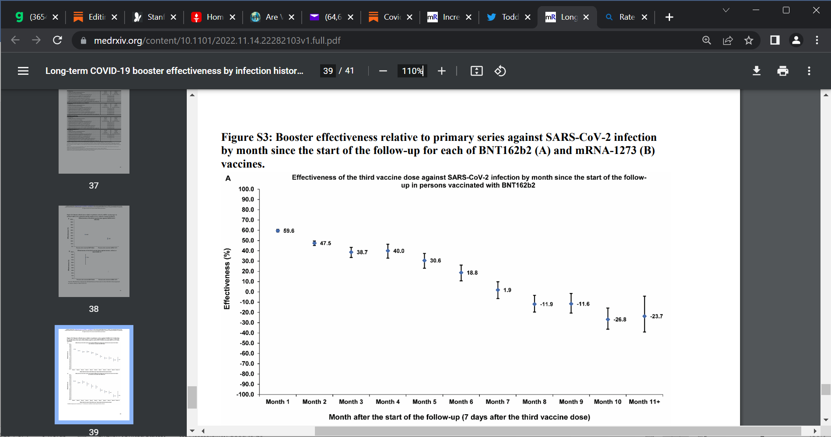Click the 'Effectiveness (%)' axis title
The height and width of the screenshot is (437, 831).
coord(227,279)
